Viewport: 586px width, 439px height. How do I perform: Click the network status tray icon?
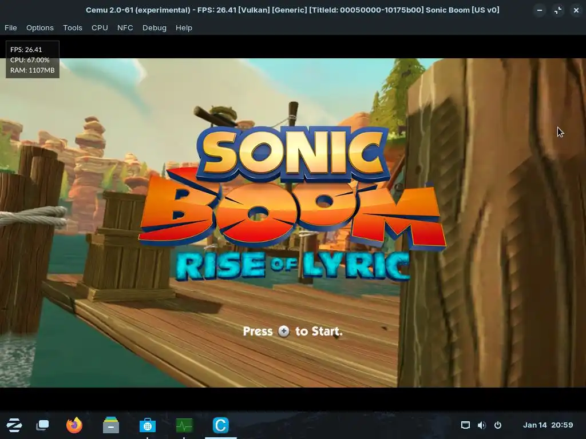(465, 425)
